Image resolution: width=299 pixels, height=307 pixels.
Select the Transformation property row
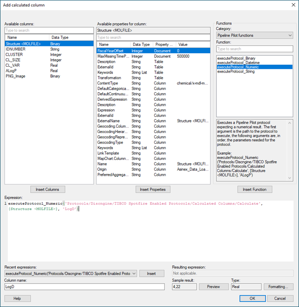153,78
